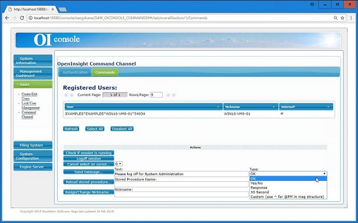Click the WIN10-VM9-01 nickname cell
Image resolution: width=358 pixels, height=223 pixels.
coord(237,114)
